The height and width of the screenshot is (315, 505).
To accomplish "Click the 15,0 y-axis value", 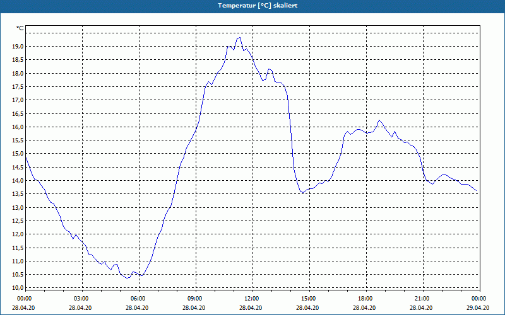I will coord(18,154).
